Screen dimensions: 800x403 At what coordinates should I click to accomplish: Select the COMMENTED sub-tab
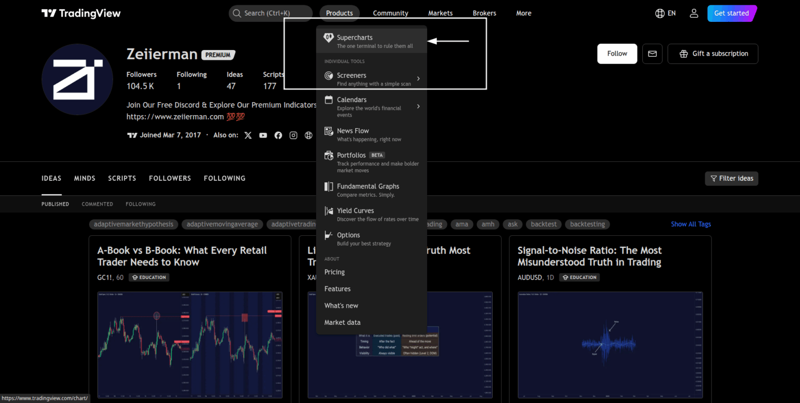(x=97, y=204)
